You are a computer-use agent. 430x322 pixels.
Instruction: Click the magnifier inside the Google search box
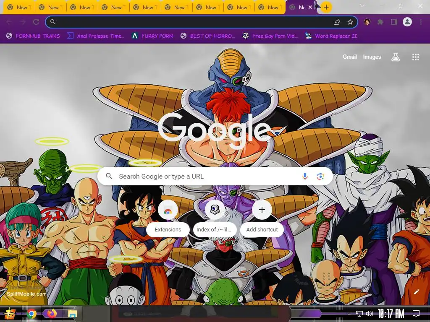point(109,176)
